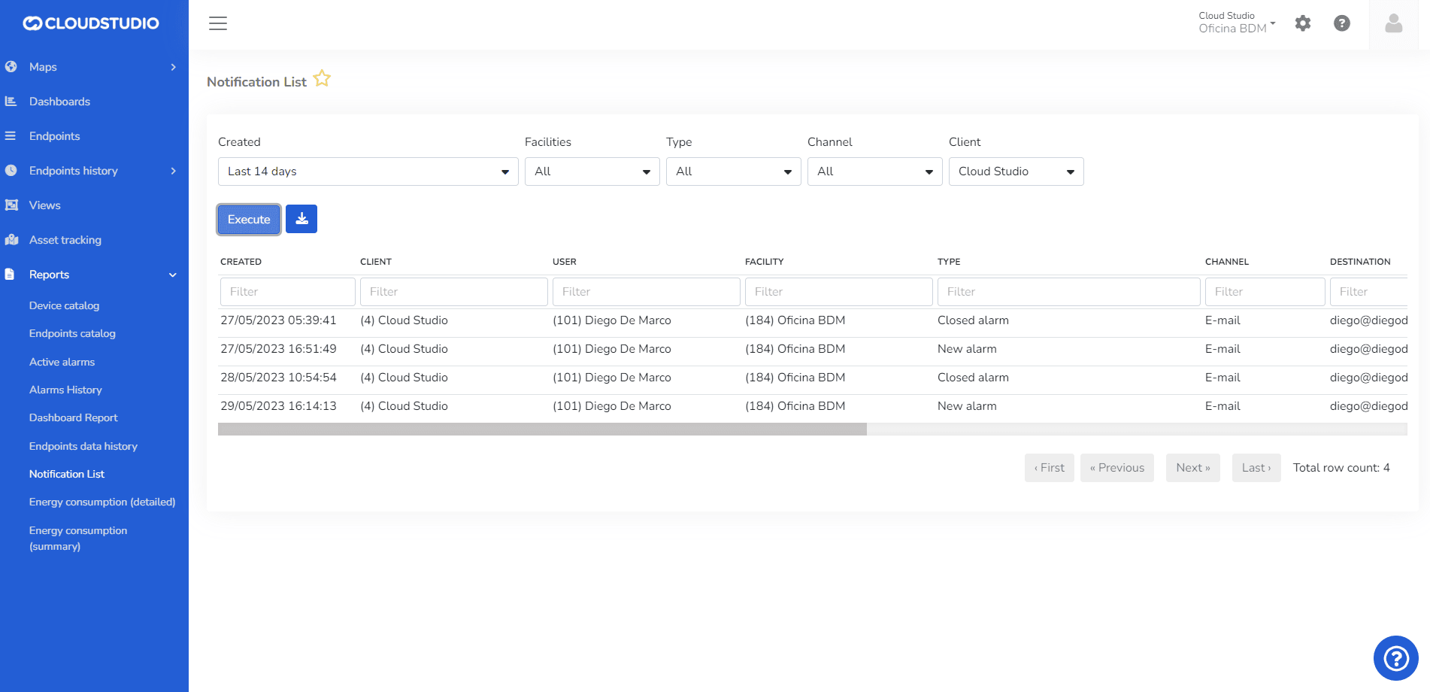
Task: Click the Asset tracking map icon
Action: pos(11,240)
